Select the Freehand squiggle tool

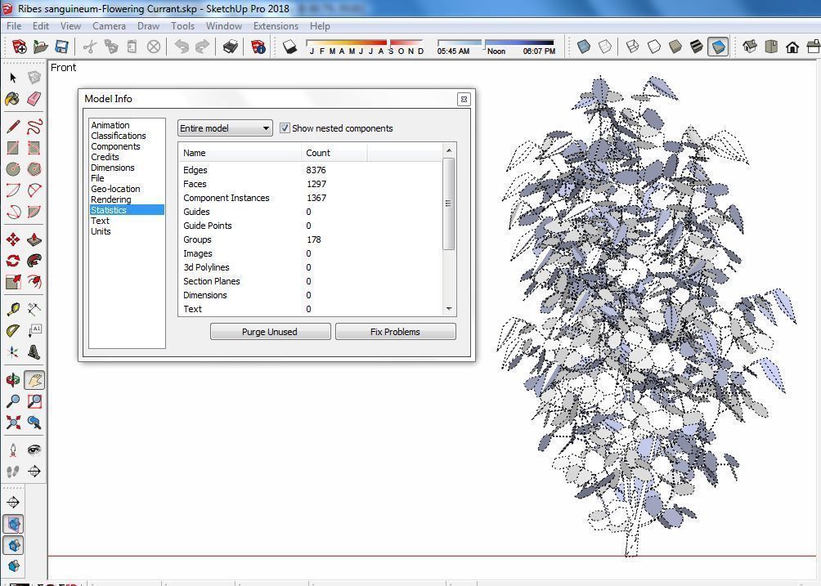pyautogui.click(x=34, y=127)
